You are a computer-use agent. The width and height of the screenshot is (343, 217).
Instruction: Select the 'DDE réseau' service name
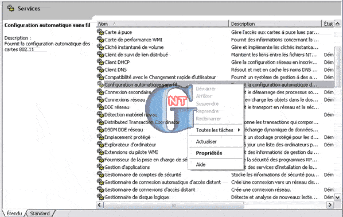click(117, 107)
